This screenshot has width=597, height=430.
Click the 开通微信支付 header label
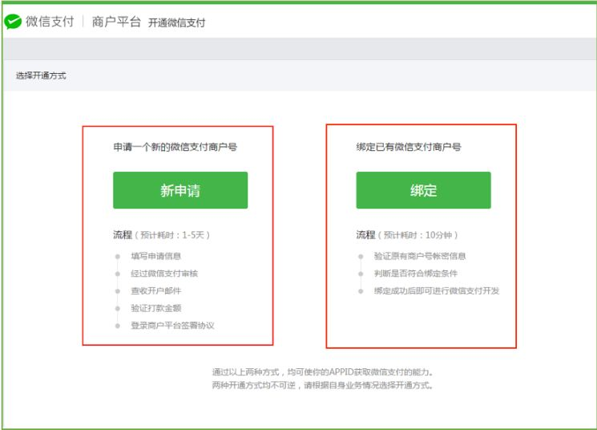click(176, 23)
